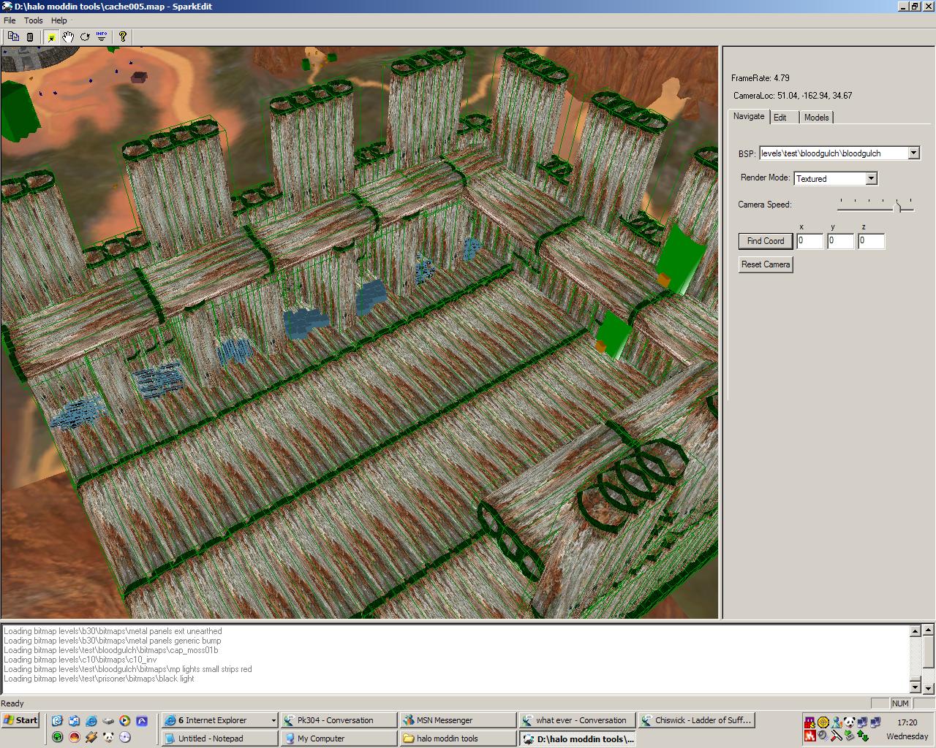Screen dimensions: 936x748
Task: Launch Internet Explorer from Quick Launch
Action: point(91,720)
